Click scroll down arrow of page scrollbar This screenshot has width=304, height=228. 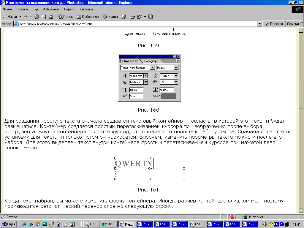tap(301, 210)
